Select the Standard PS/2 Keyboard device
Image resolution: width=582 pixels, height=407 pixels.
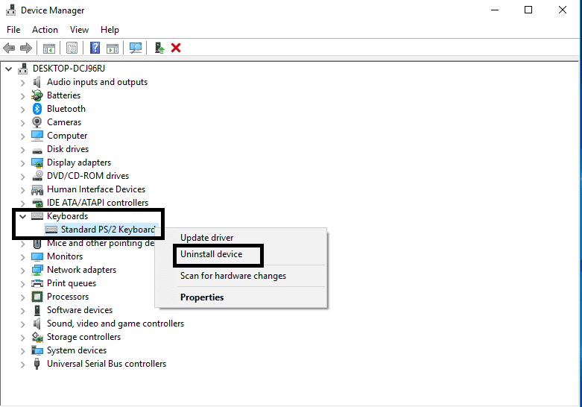pos(107,230)
